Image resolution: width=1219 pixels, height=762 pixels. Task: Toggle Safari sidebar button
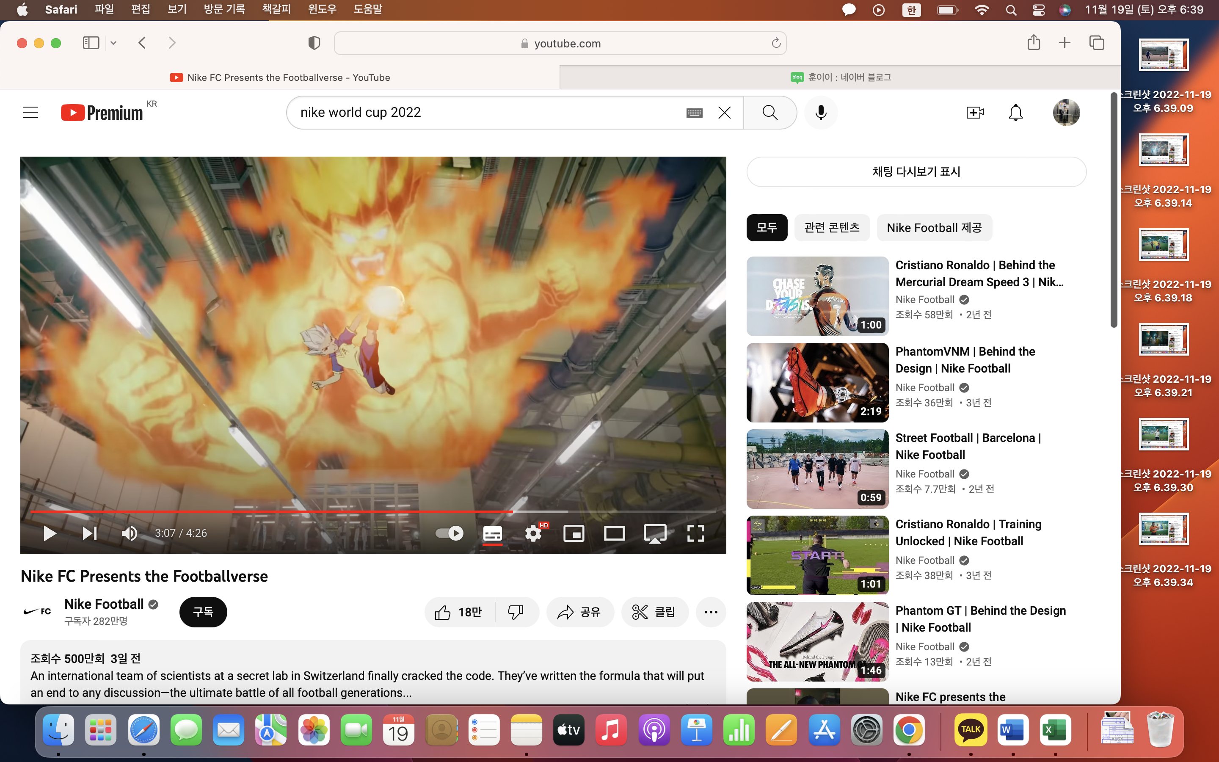[91, 43]
